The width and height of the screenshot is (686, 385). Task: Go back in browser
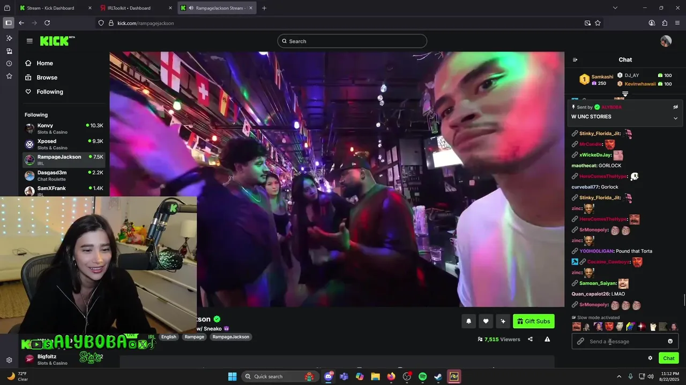tap(21, 23)
